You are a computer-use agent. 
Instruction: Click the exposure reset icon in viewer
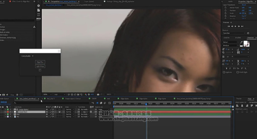click(89, 95)
